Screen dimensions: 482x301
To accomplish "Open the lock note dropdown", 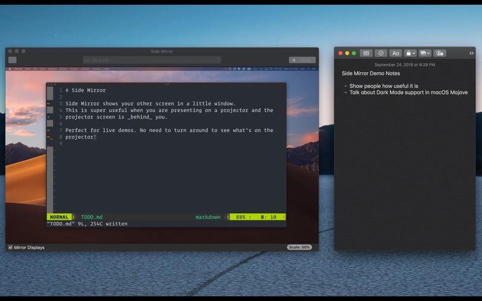I will coord(410,53).
